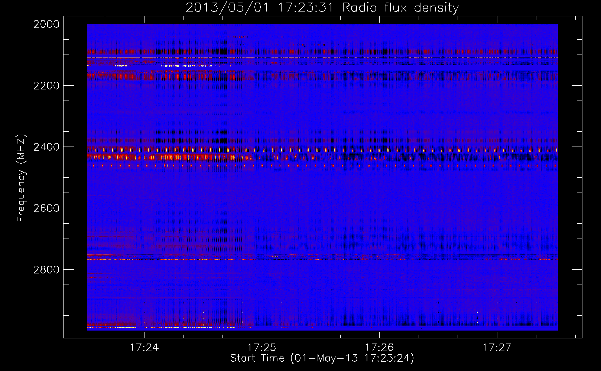Click the "17:26" time axis label
This screenshot has width=601, height=371.
point(379,347)
